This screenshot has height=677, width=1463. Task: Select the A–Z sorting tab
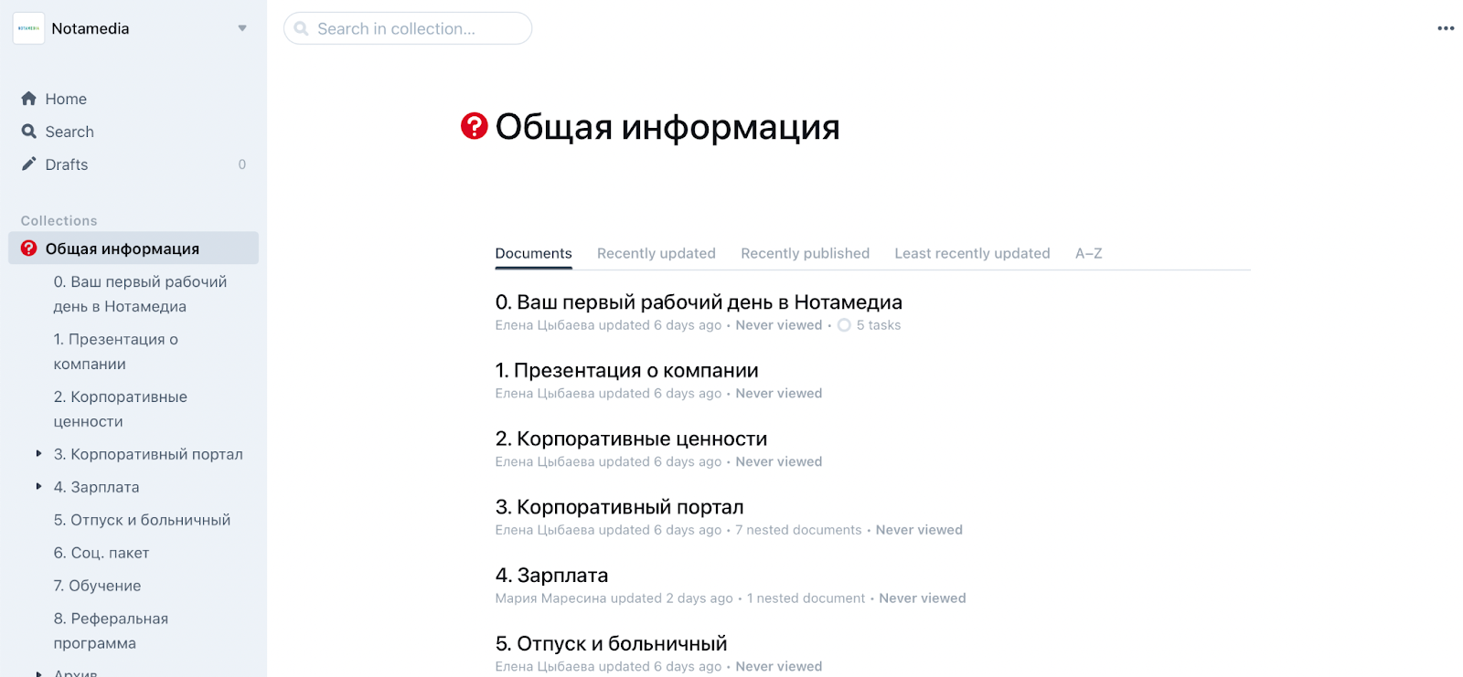(1088, 253)
